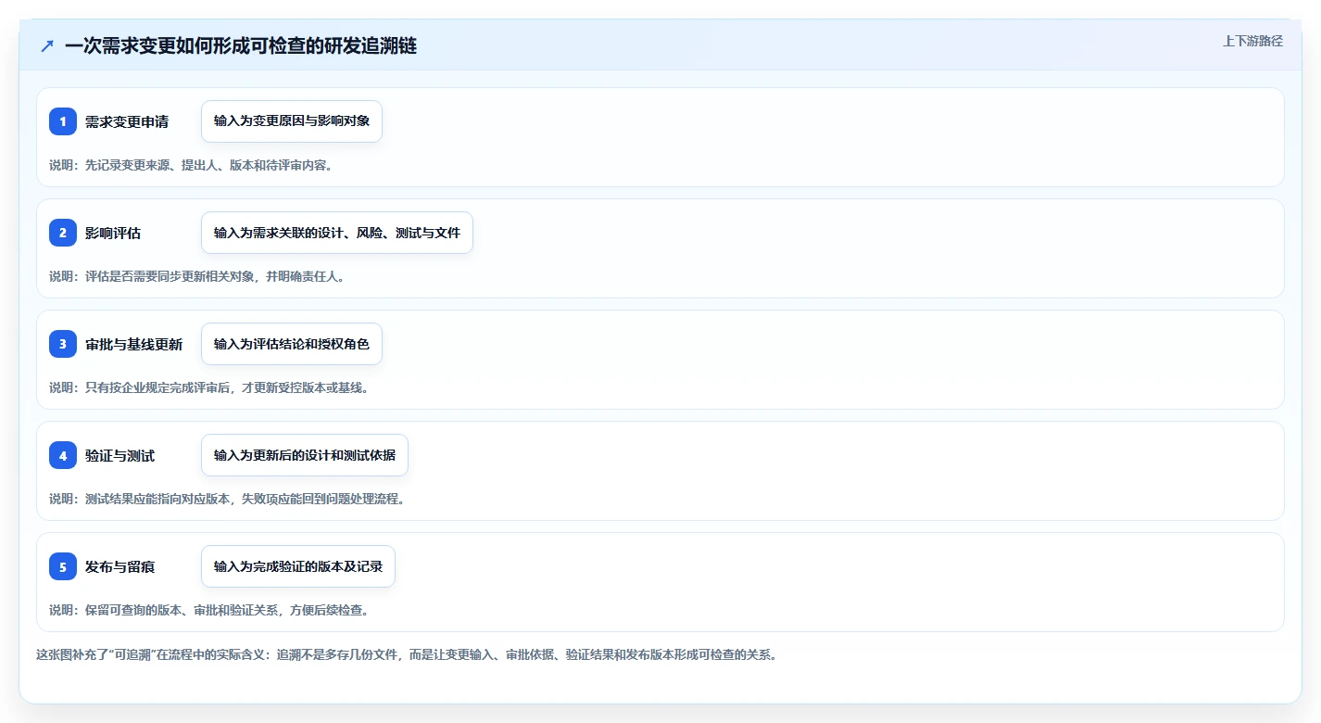
Task: Click the 输入为评估结论和授权角色 chip
Action: click(292, 344)
